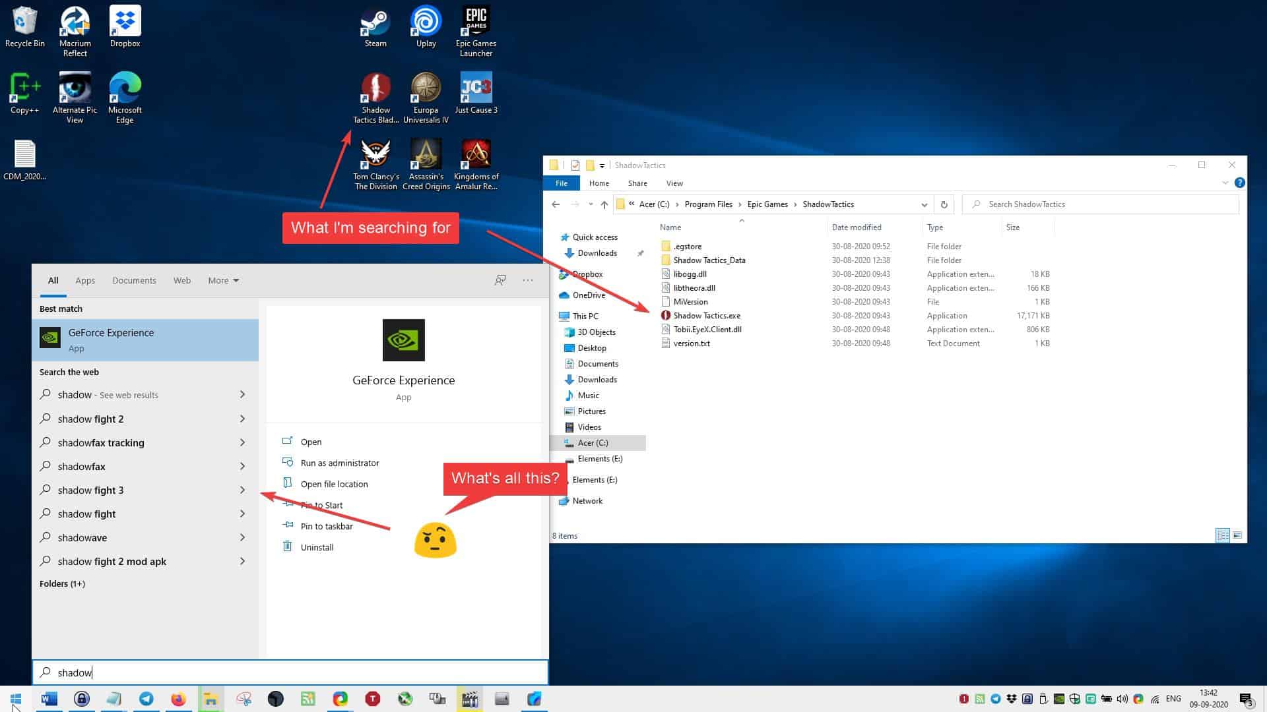Select the Epic Games Launcher desktop icon
The width and height of the screenshot is (1267, 712).
[476, 31]
